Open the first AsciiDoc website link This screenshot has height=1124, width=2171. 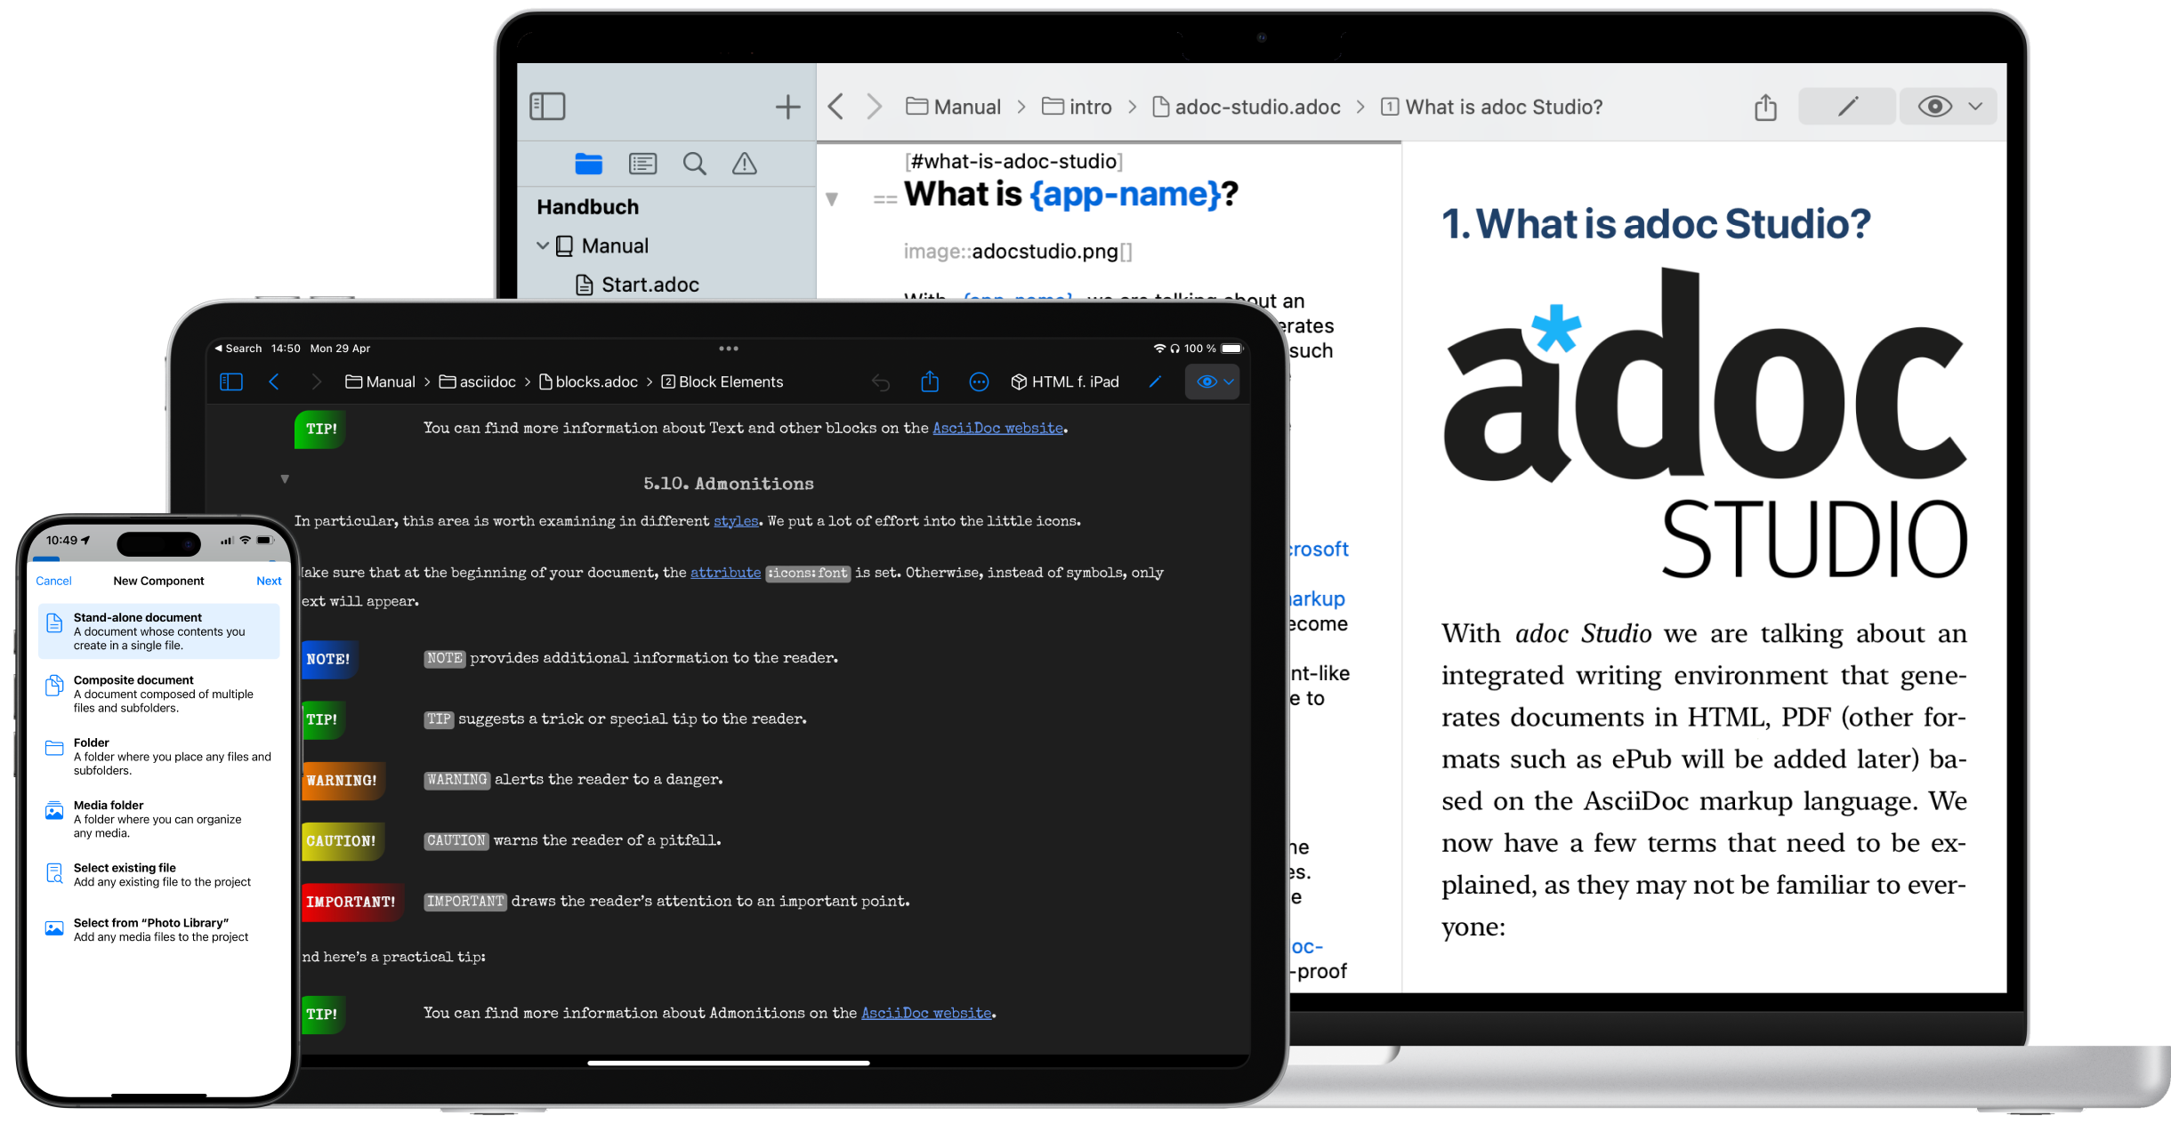(997, 429)
